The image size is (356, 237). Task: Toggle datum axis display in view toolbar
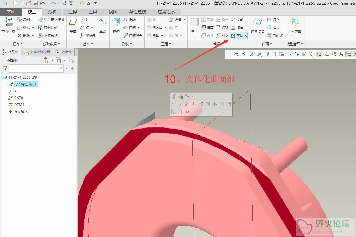327,54
